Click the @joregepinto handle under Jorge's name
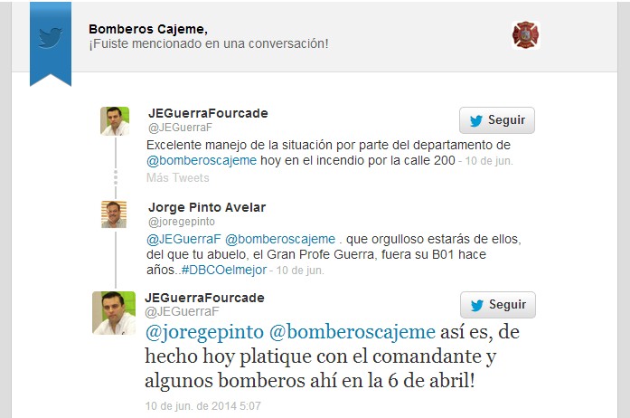The image size is (630, 418). (x=182, y=222)
